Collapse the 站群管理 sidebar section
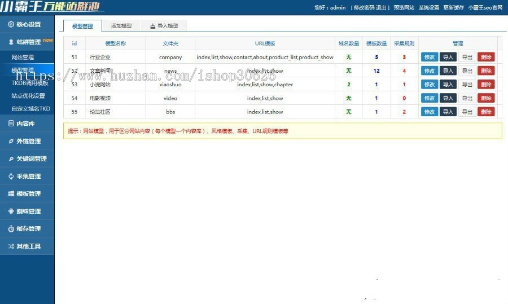 [27, 42]
